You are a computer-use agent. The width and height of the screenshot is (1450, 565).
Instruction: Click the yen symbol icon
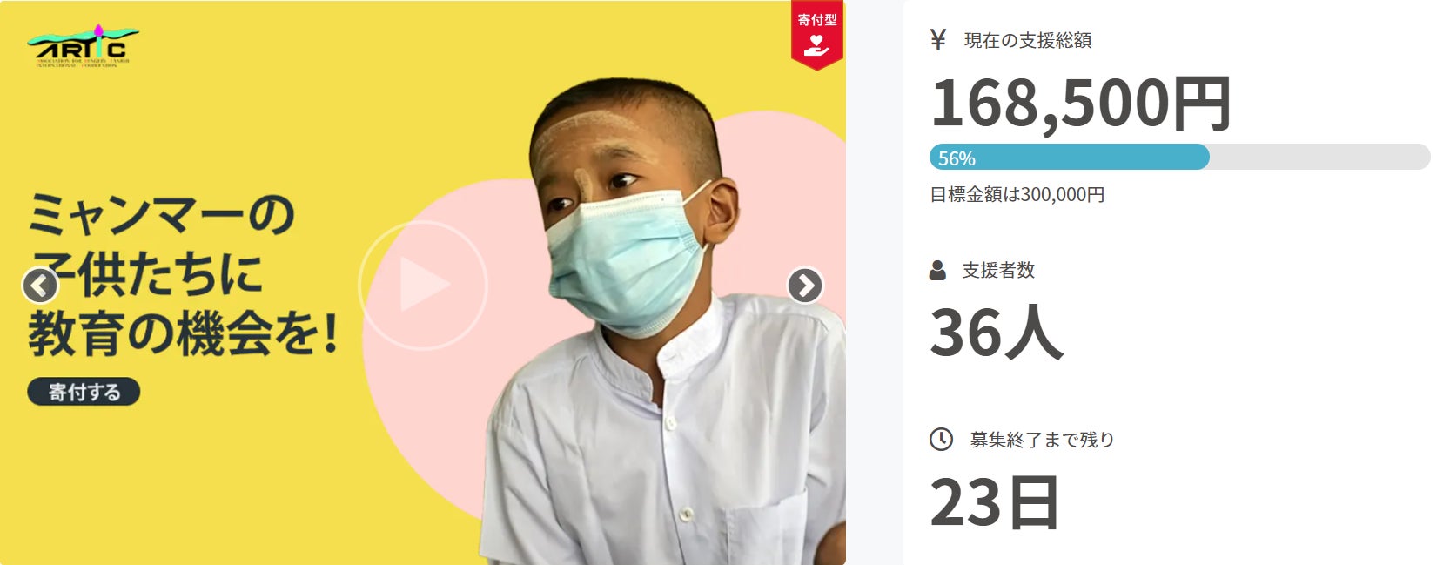tap(938, 40)
